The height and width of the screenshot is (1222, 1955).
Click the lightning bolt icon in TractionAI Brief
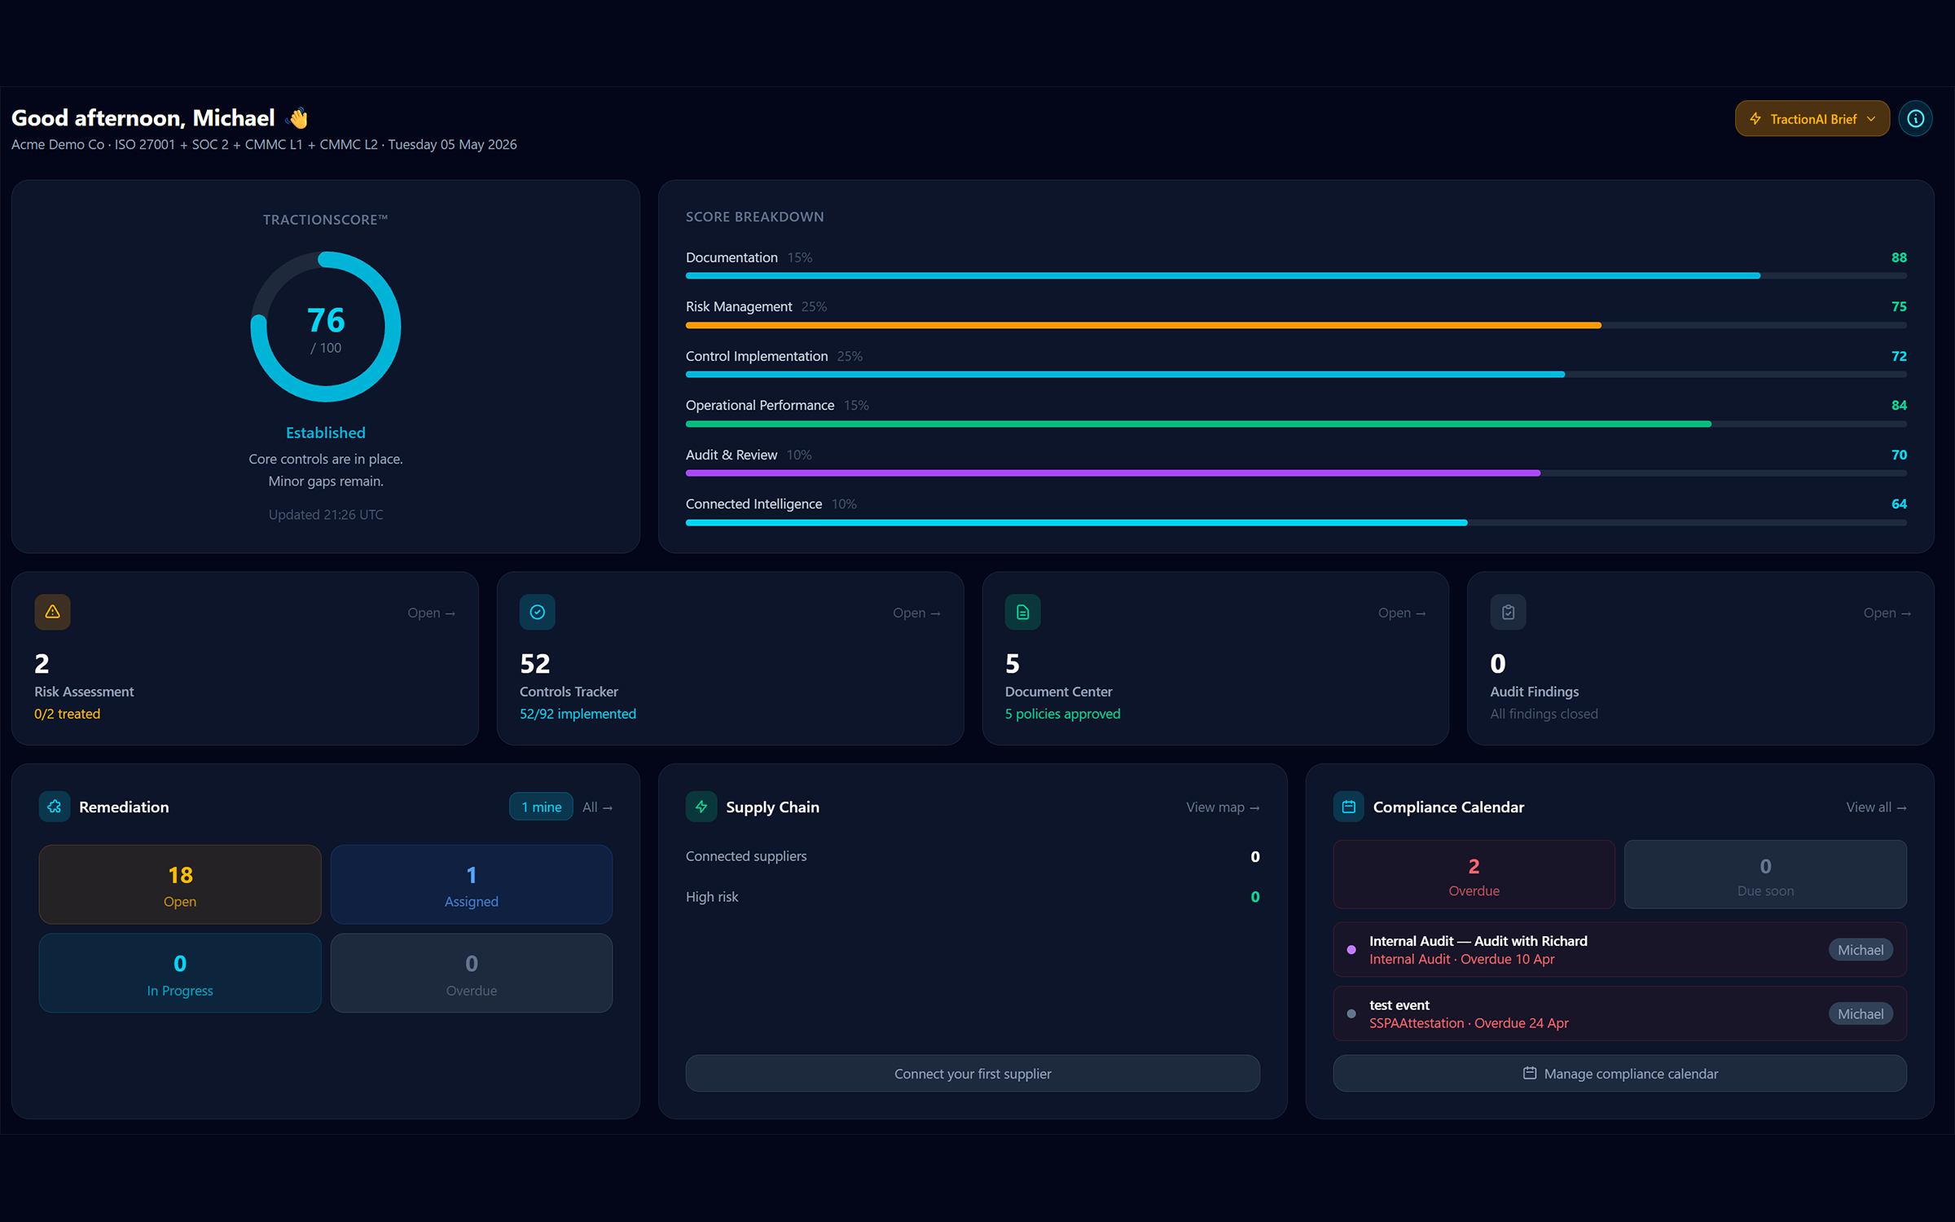click(1755, 119)
